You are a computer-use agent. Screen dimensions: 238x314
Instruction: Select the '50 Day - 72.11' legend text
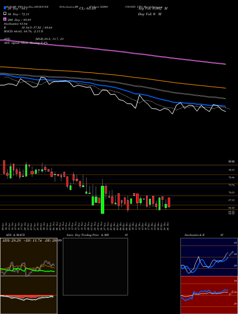[x=18, y=14]
